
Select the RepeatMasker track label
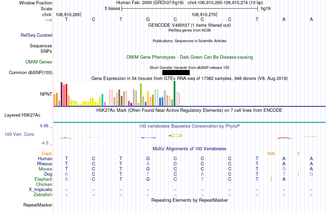point(38,205)
